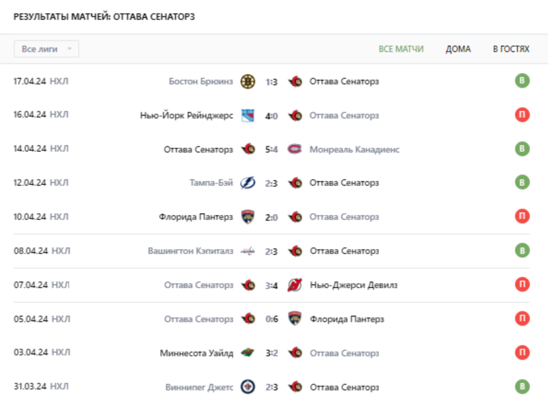
Task: Click the НХЛ league label for 31.03.24
Action: pyautogui.click(x=59, y=387)
